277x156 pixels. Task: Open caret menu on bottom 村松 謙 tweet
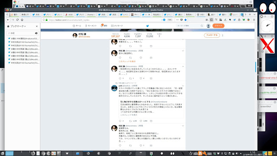tap(183, 126)
